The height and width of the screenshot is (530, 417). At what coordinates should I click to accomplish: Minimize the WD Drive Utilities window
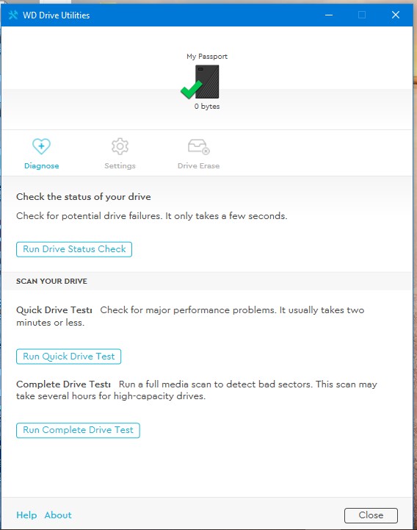coord(329,15)
